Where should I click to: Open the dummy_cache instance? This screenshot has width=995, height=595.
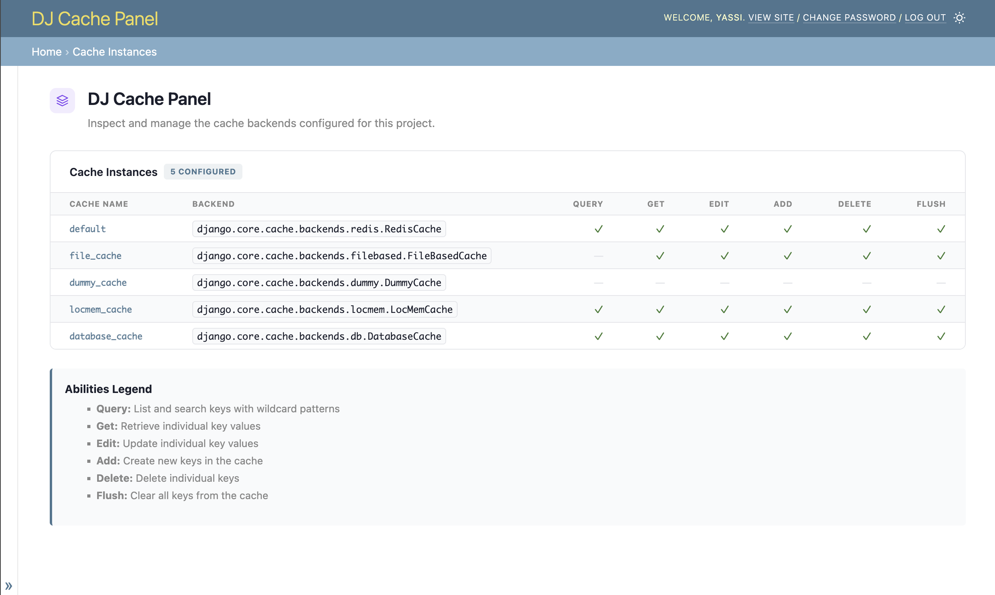coord(98,283)
